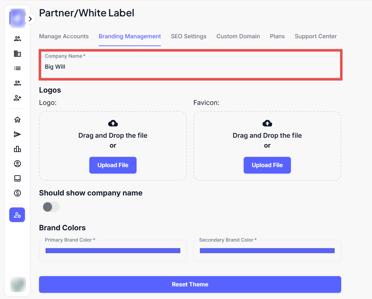
Task: Click Upload File under Favicon
Action: (267, 165)
